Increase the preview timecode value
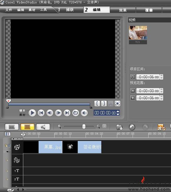 click(118, 111)
